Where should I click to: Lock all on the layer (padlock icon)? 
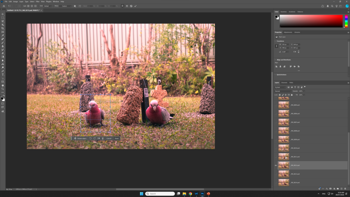click(292, 95)
